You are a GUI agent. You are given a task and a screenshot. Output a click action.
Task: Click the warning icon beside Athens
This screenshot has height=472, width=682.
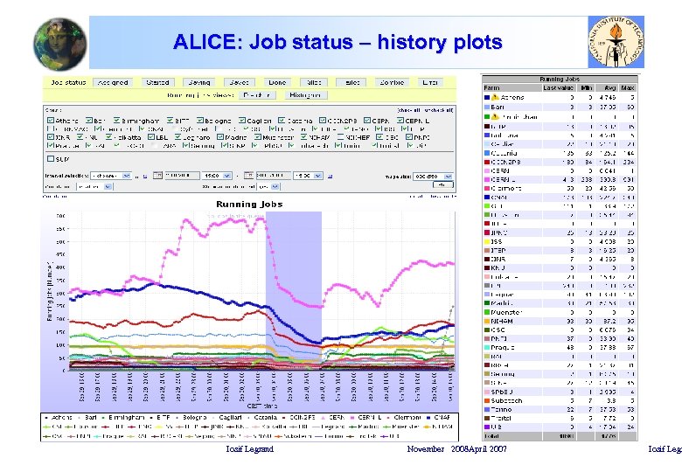coord(495,97)
